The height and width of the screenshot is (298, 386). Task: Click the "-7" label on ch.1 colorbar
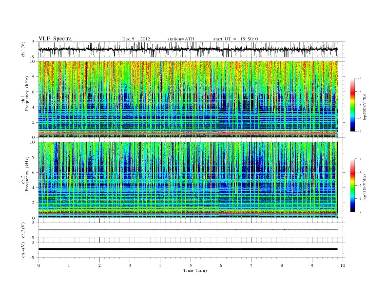[x=360, y=131]
